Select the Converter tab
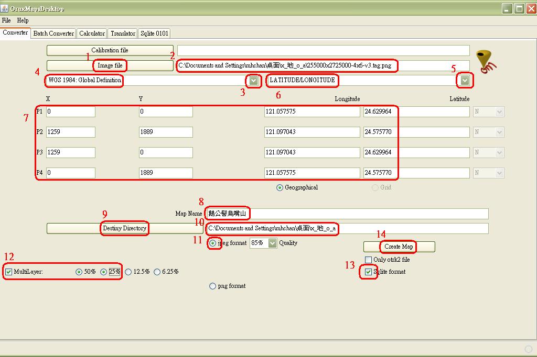Screen dimensions: 537x357 pyautogui.click(x=15, y=33)
